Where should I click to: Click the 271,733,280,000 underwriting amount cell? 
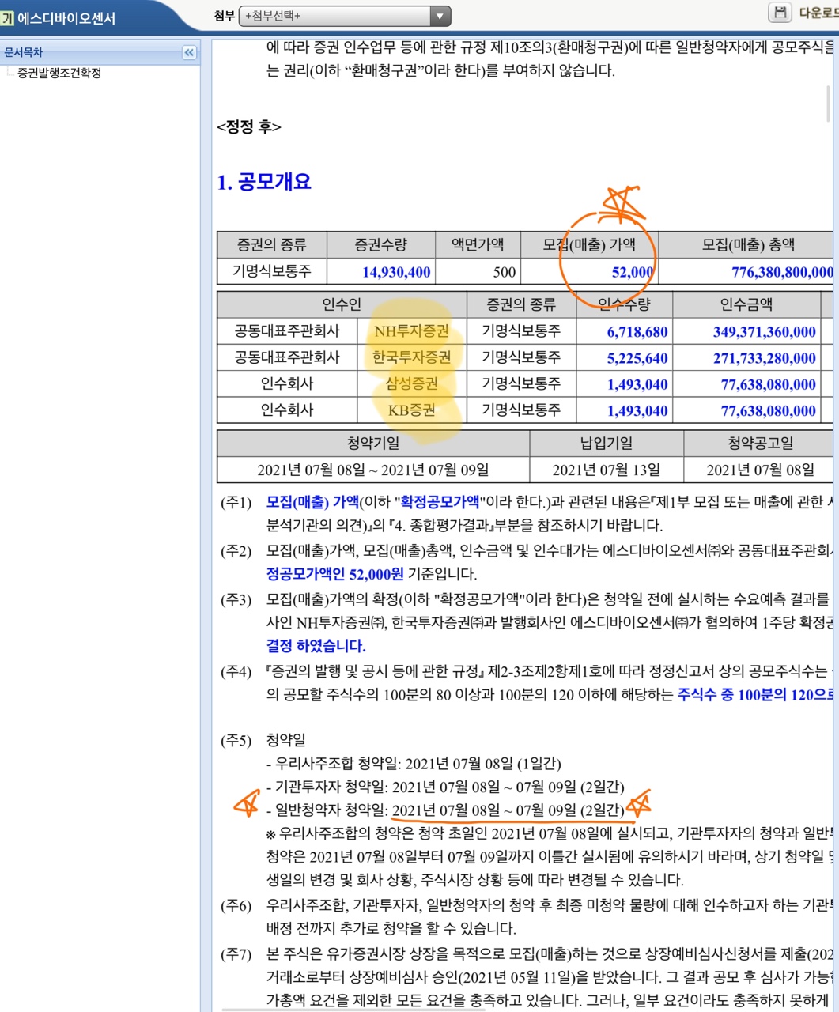pyautogui.click(x=746, y=358)
